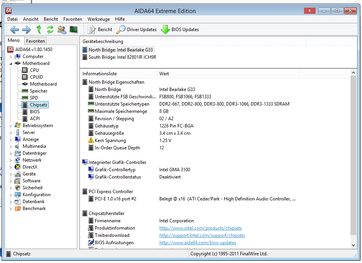
Task: Click the vertical scrollbar thumb
Action: pos(353,155)
